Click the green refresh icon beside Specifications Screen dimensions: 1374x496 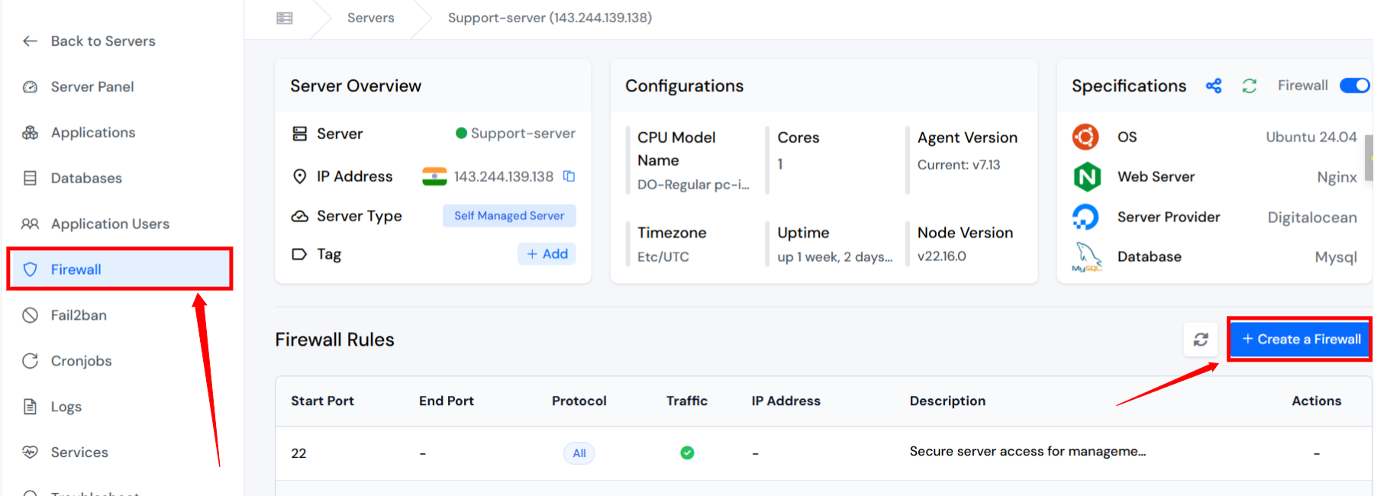click(x=1250, y=85)
